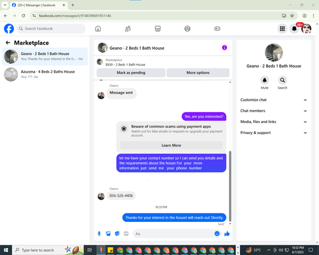Image resolution: width=319 pixels, height=255 pixels.
Task: Open volume control in system tray
Action: click(x=281, y=250)
